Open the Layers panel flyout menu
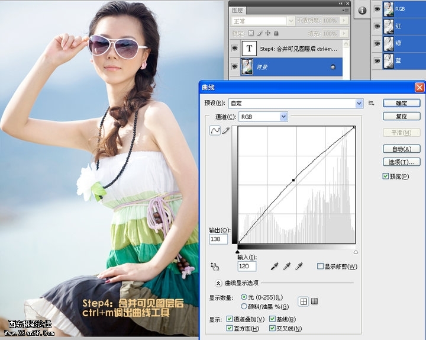Image resolution: width=426 pixels, height=340 pixels. [346, 10]
